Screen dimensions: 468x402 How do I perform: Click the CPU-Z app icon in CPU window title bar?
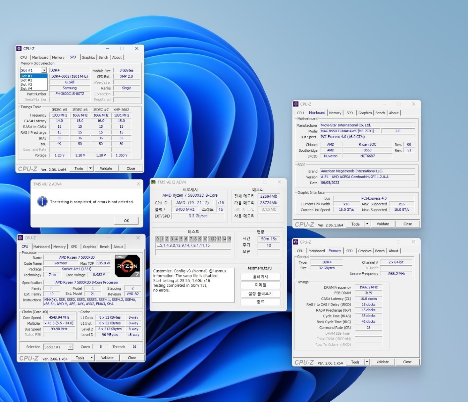20,238
